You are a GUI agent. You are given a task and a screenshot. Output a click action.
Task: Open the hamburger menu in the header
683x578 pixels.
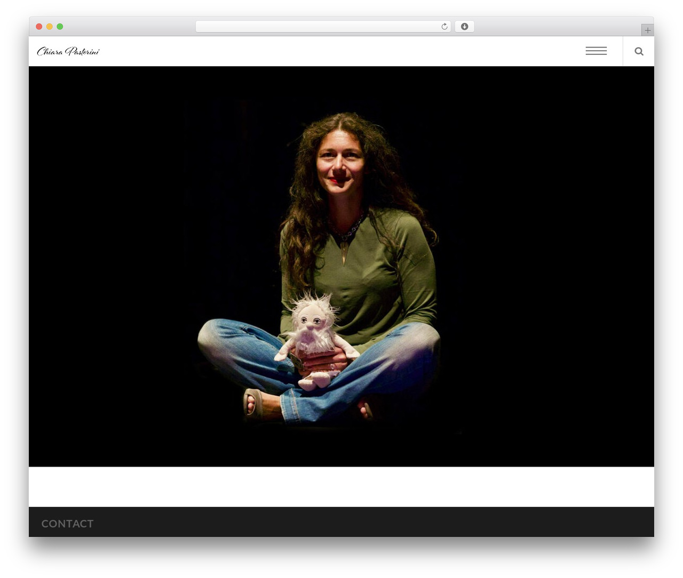click(596, 51)
